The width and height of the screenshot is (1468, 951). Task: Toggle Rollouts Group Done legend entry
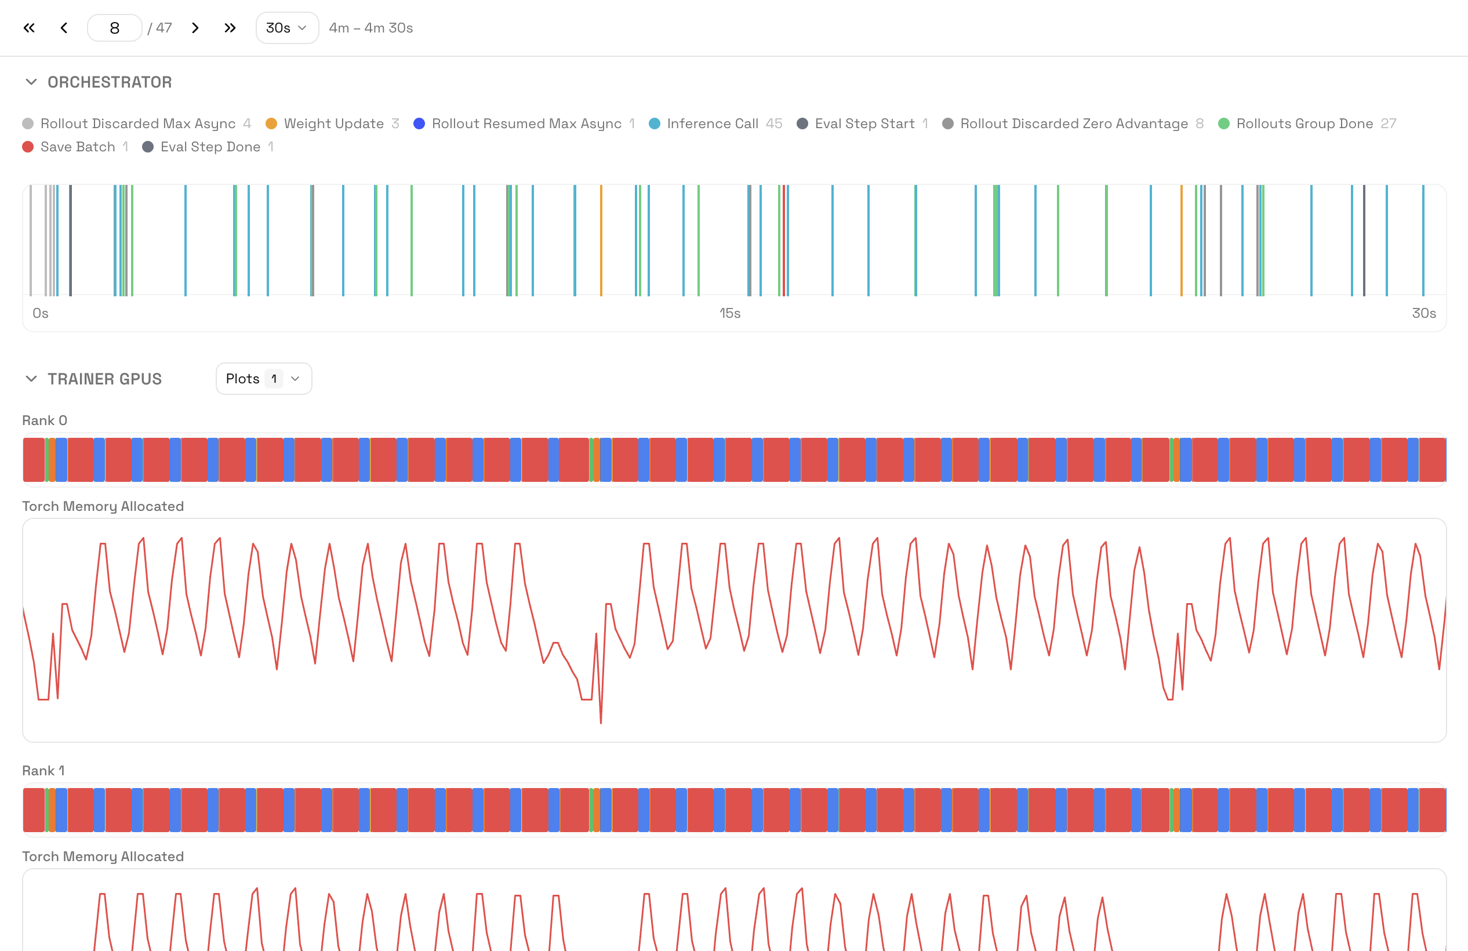(x=1307, y=124)
